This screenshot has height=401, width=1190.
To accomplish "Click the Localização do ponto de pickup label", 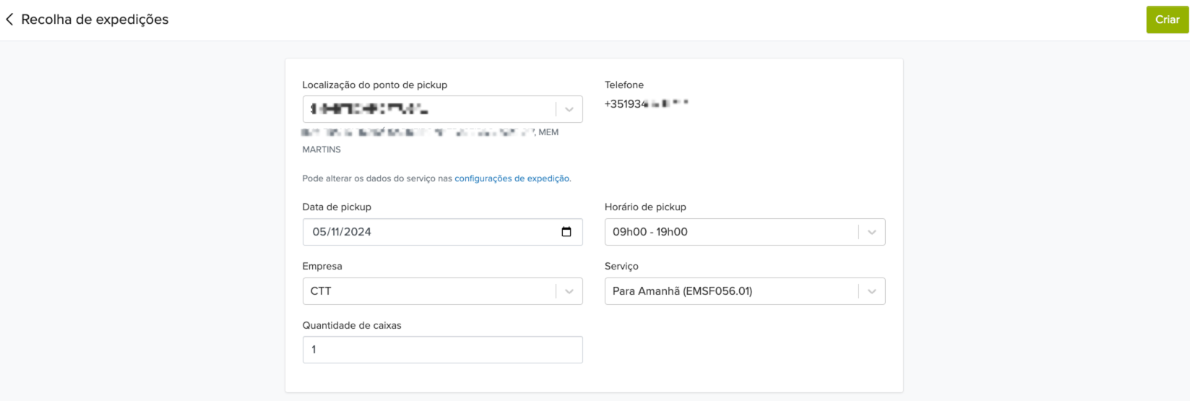I will (374, 85).
